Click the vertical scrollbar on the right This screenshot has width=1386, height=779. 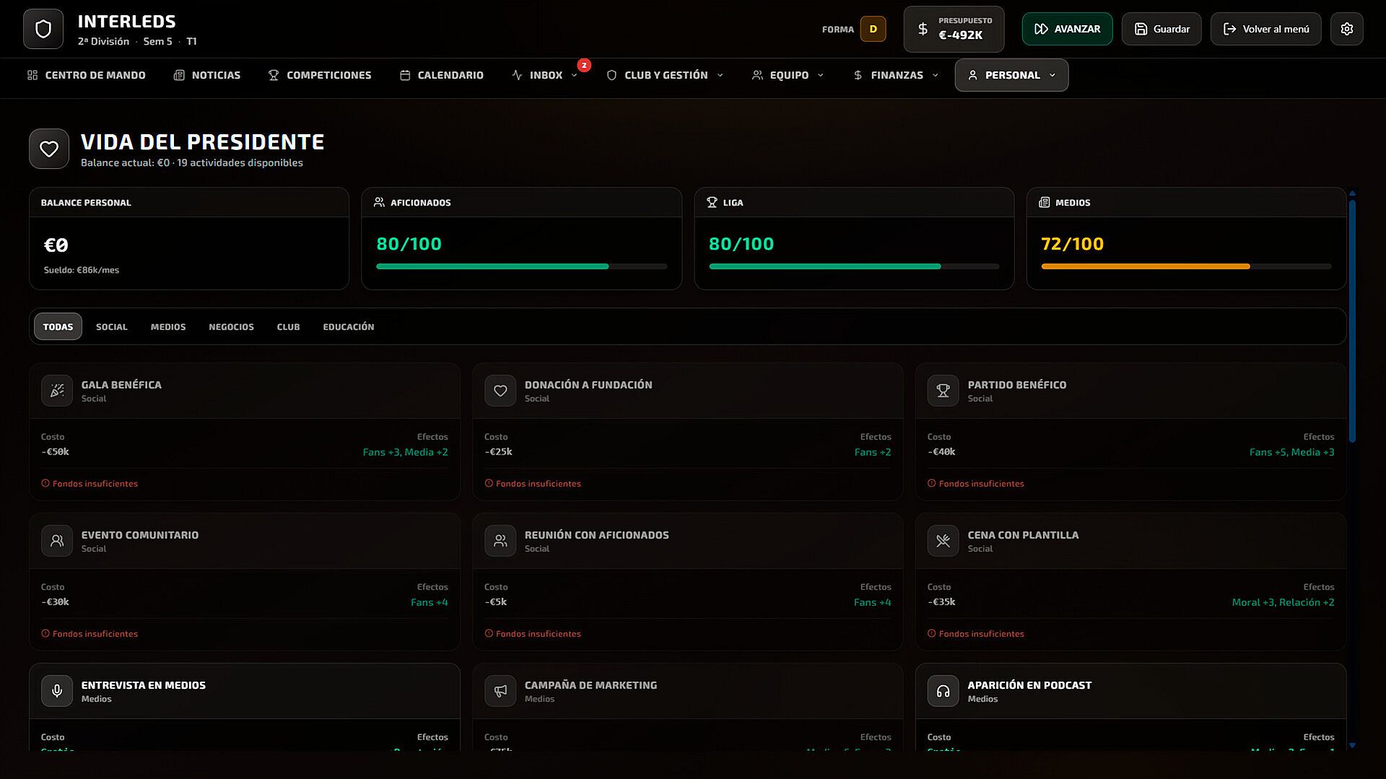1352,321
